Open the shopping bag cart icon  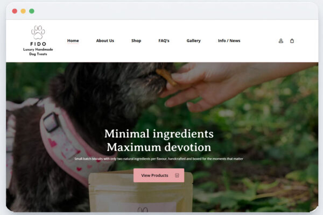(292, 41)
